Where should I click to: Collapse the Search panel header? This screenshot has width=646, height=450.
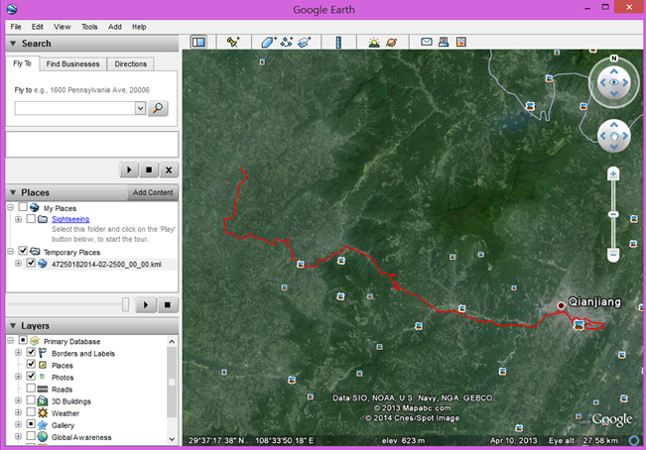12,44
